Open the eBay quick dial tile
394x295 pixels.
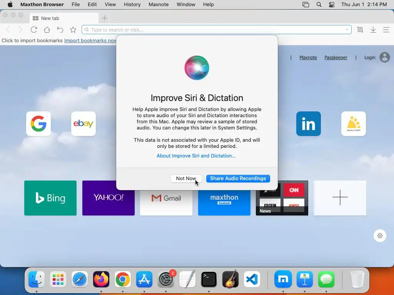pos(83,124)
